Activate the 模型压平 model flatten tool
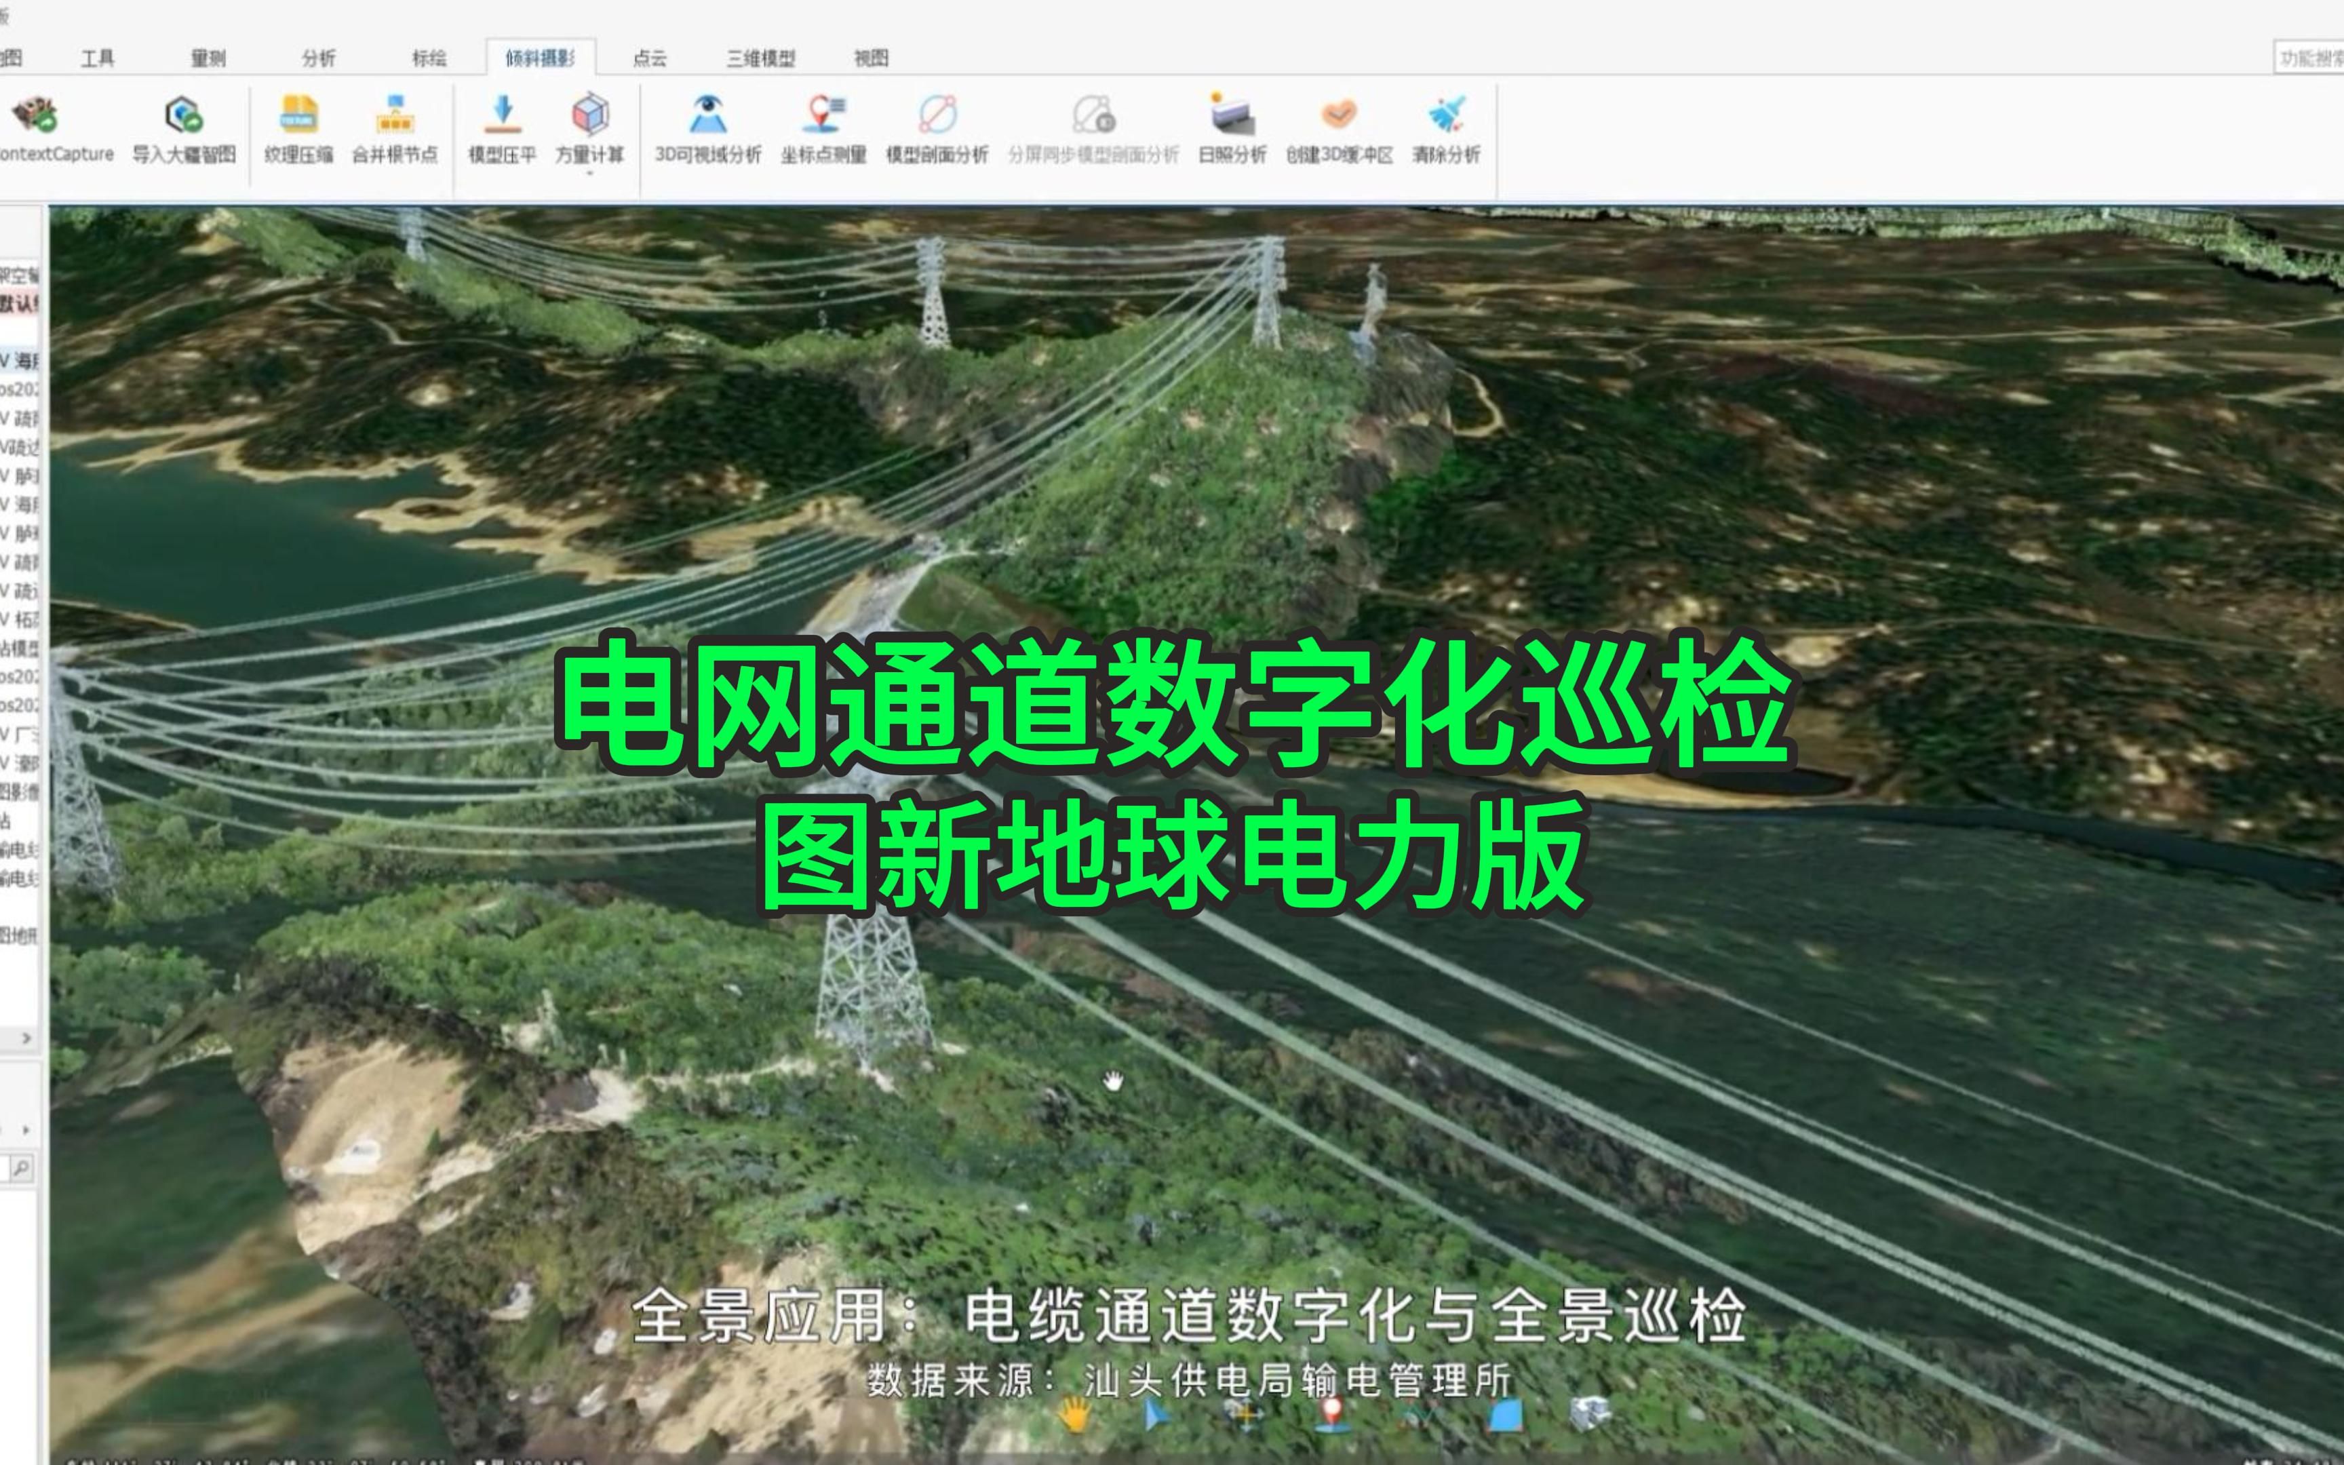 502,130
